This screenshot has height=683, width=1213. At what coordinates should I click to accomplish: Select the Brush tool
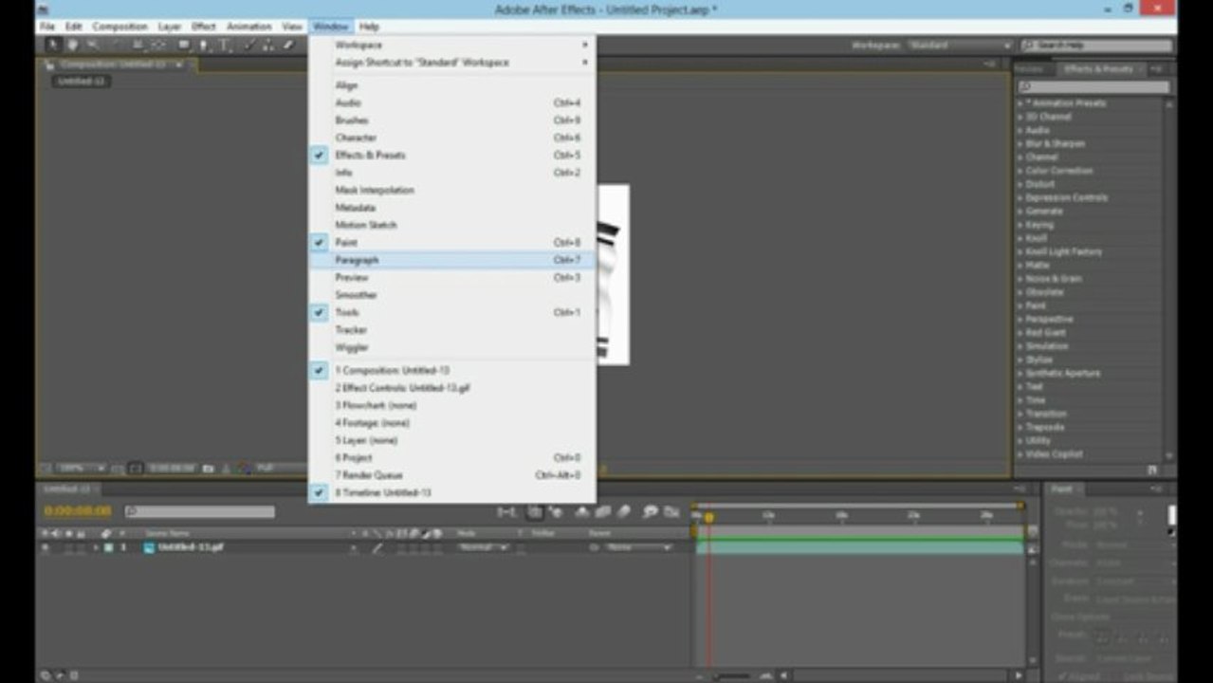pyautogui.click(x=248, y=45)
